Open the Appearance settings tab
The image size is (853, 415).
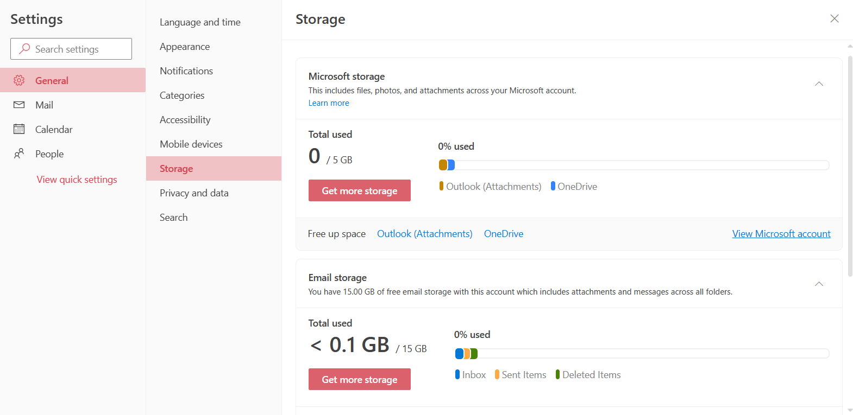click(x=185, y=47)
